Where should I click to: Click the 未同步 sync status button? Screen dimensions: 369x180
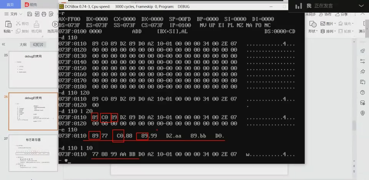click(x=311, y=14)
